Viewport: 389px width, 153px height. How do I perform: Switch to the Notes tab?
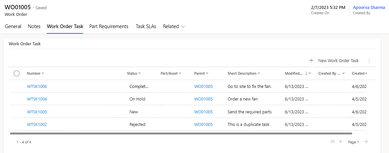coord(34,26)
